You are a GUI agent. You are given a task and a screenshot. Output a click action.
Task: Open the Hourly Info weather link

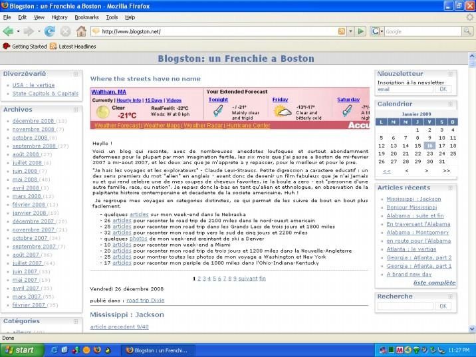coord(129,100)
